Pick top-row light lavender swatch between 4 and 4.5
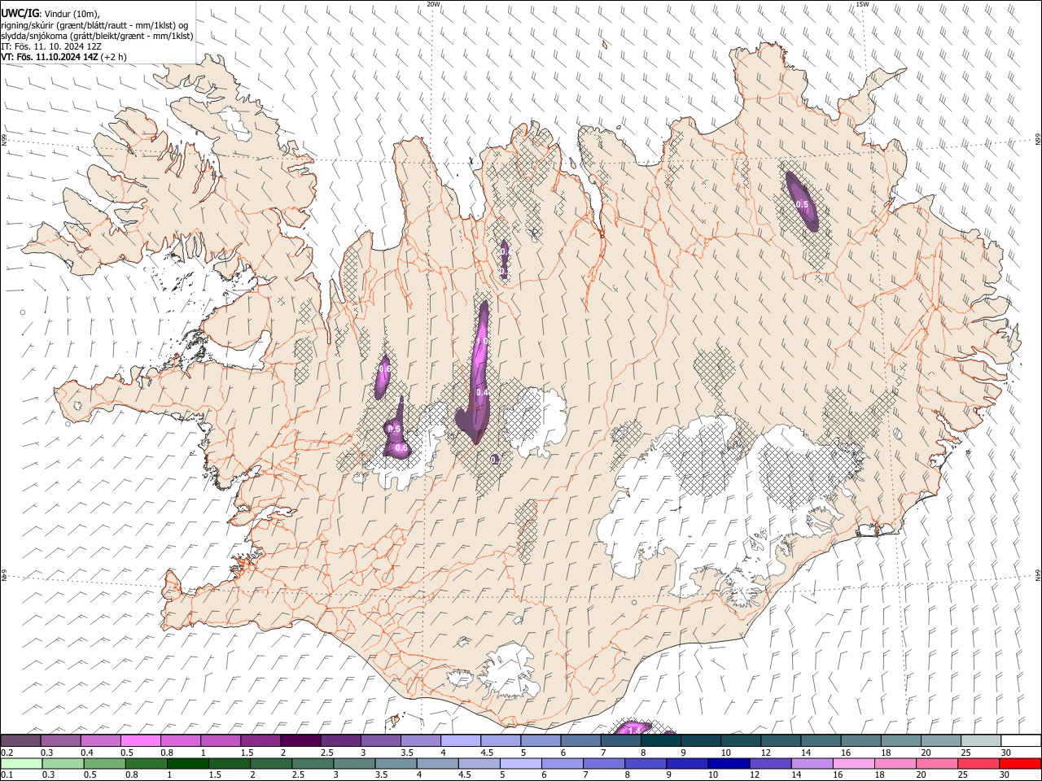 [461, 740]
